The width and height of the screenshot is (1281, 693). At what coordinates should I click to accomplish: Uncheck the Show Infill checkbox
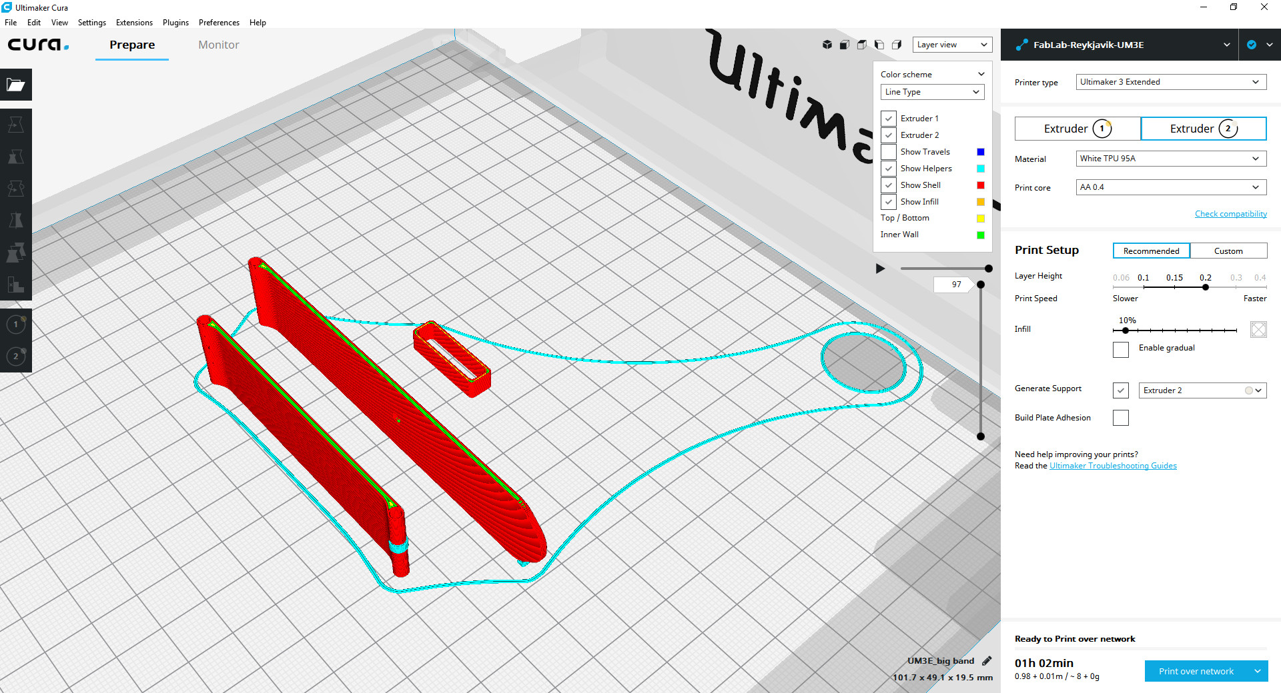tap(889, 202)
